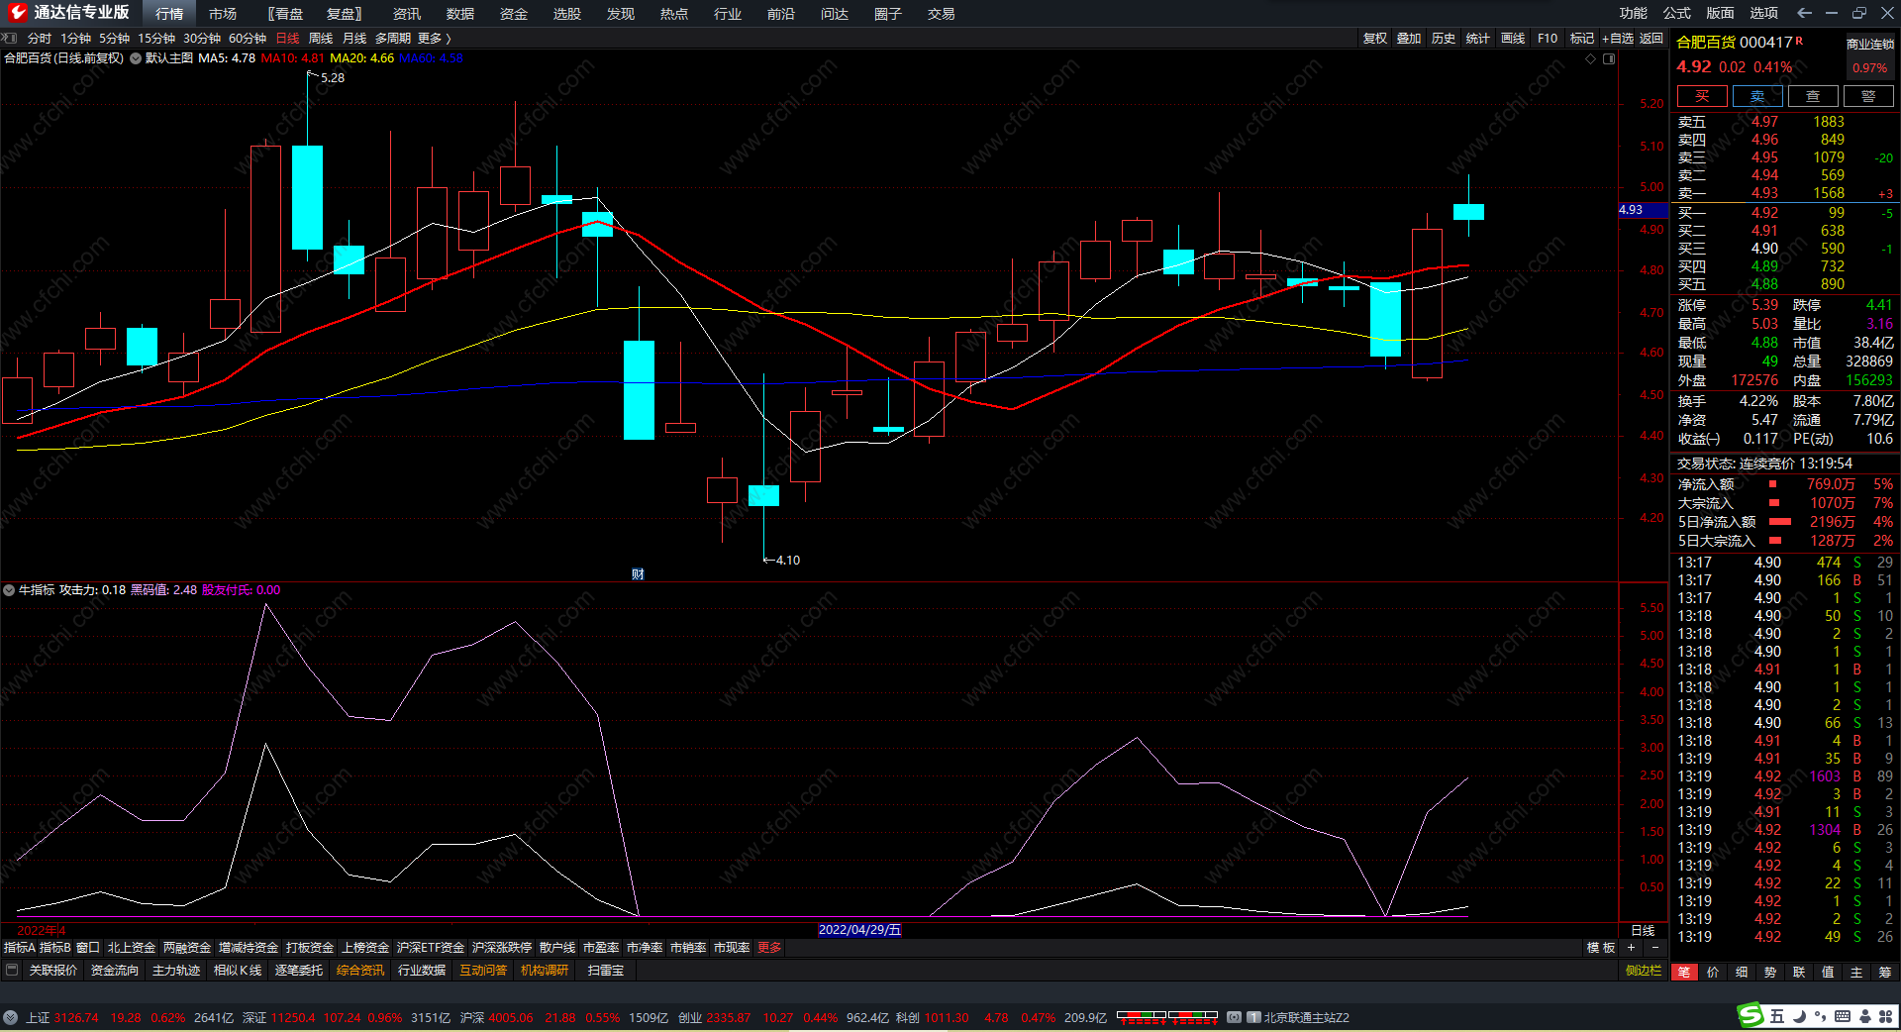Switch to 主 main force view

[1856, 972]
